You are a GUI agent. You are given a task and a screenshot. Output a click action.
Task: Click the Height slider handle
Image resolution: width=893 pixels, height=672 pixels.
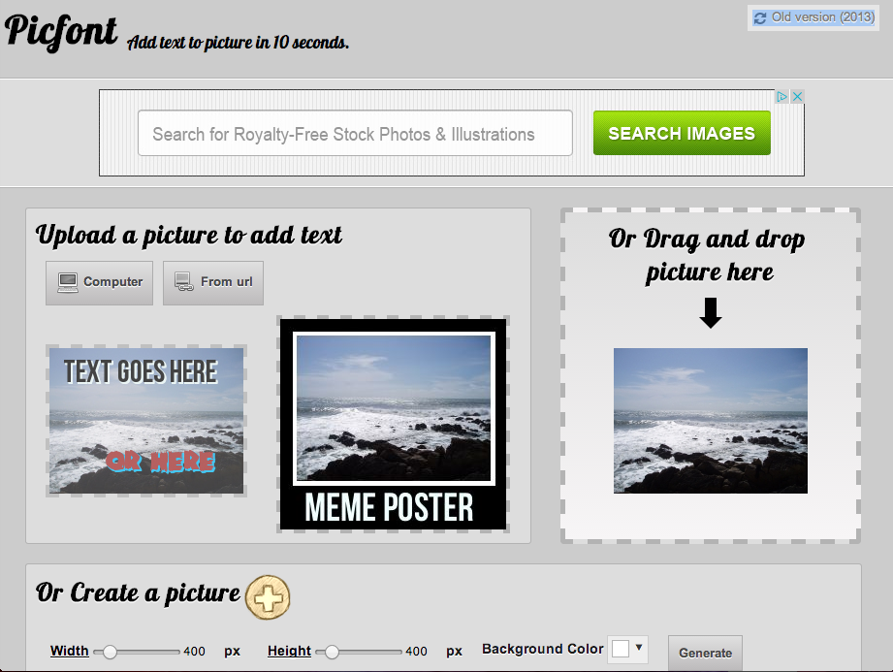[x=332, y=652]
